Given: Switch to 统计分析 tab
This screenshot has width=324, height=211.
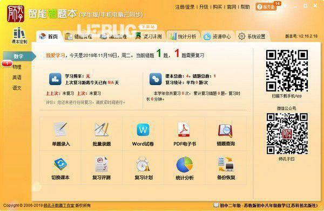Looking at the screenshot, I should (x=183, y=37).
